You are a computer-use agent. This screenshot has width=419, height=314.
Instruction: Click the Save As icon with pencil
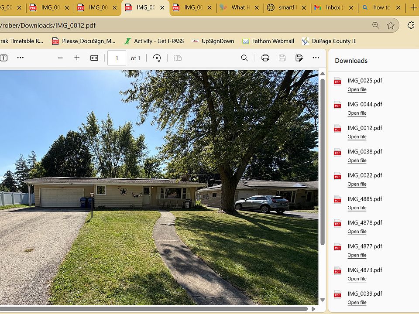click(x=299, y=58)
